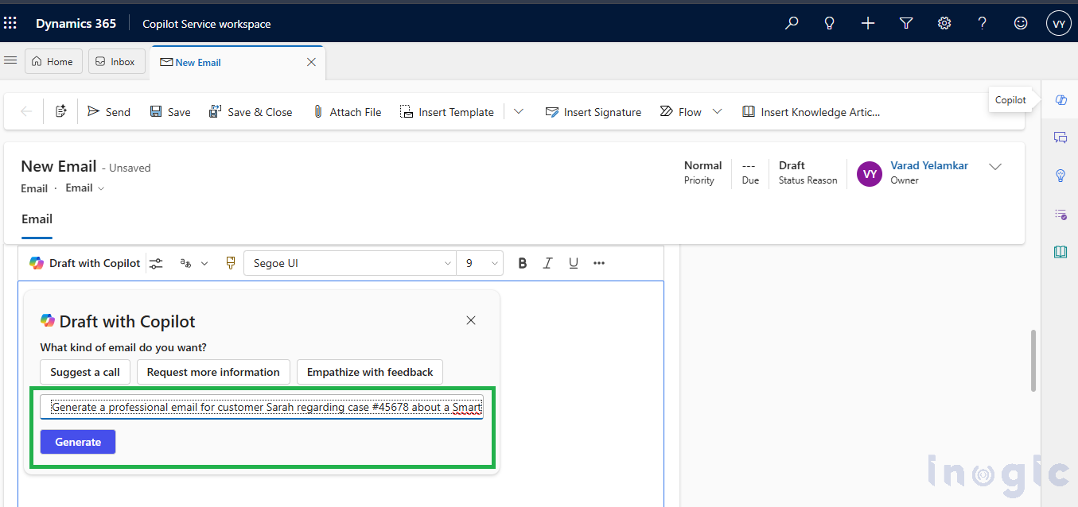Switch to the Inbox tab
Screen dimensions: 1078x507
point(117,62)
